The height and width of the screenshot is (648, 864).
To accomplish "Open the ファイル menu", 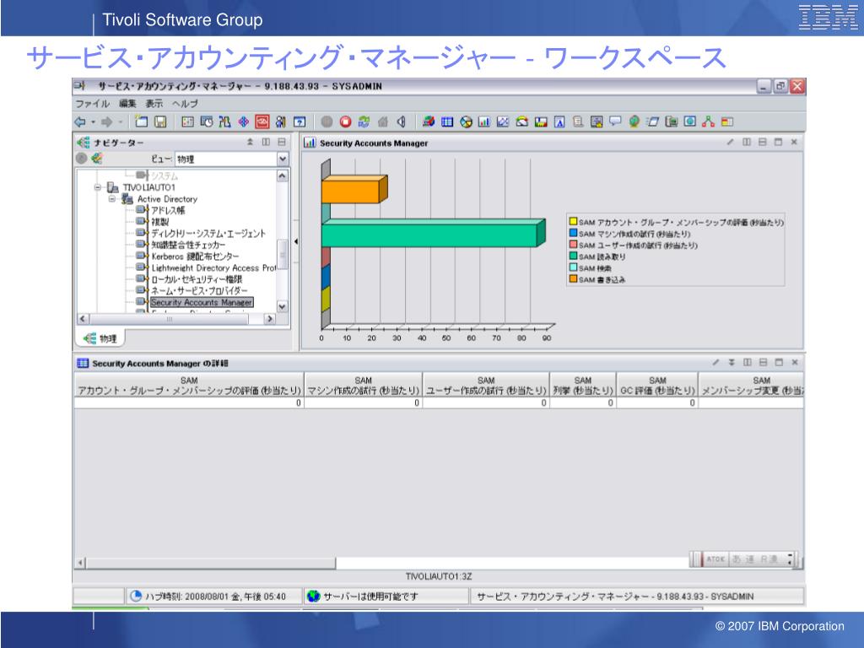I will point(92,104).
